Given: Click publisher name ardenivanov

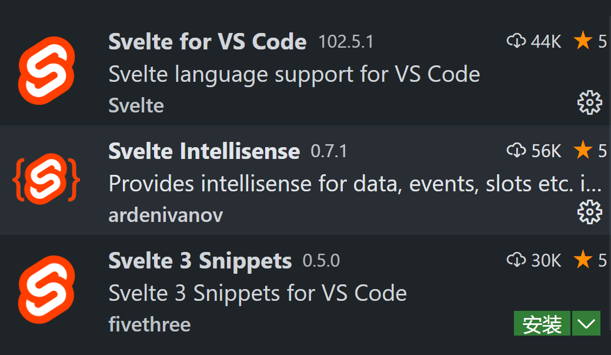Looking at the screenshot, I should [165, 215].
